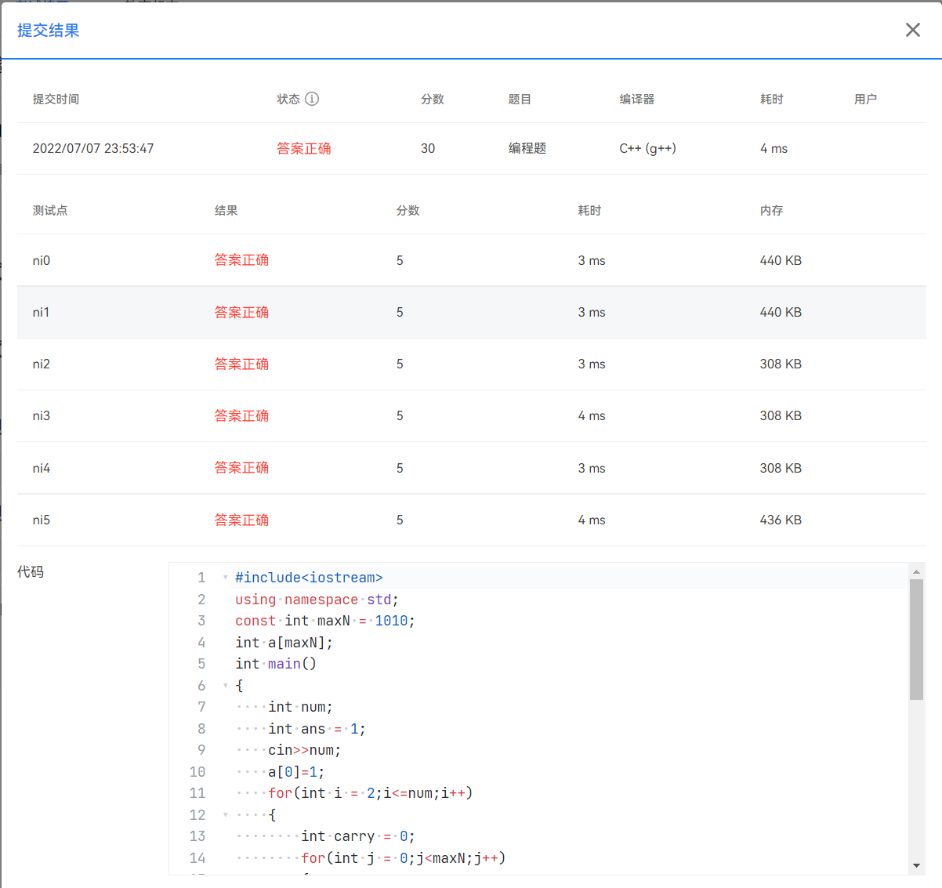Click the 题目 column header
Viewport: 942px width, 888px height.
[520, 99]
